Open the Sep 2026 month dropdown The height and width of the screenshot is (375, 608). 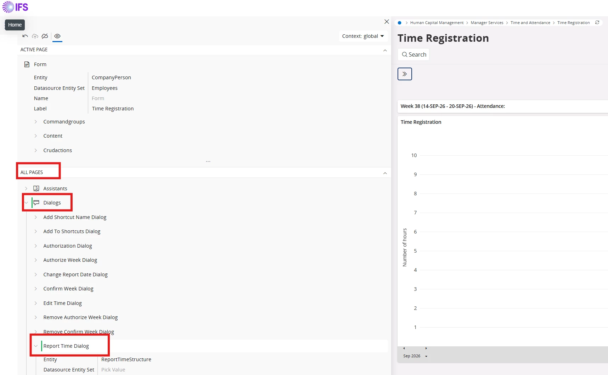(x=415, y=356)
